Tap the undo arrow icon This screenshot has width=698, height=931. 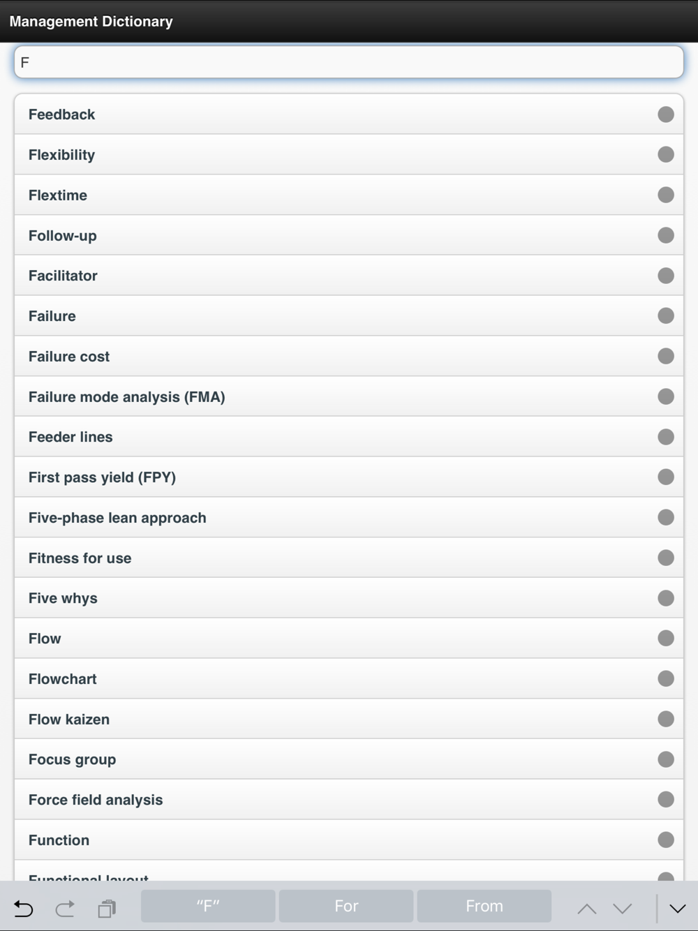pyautogui.click(x=24, y=908)
